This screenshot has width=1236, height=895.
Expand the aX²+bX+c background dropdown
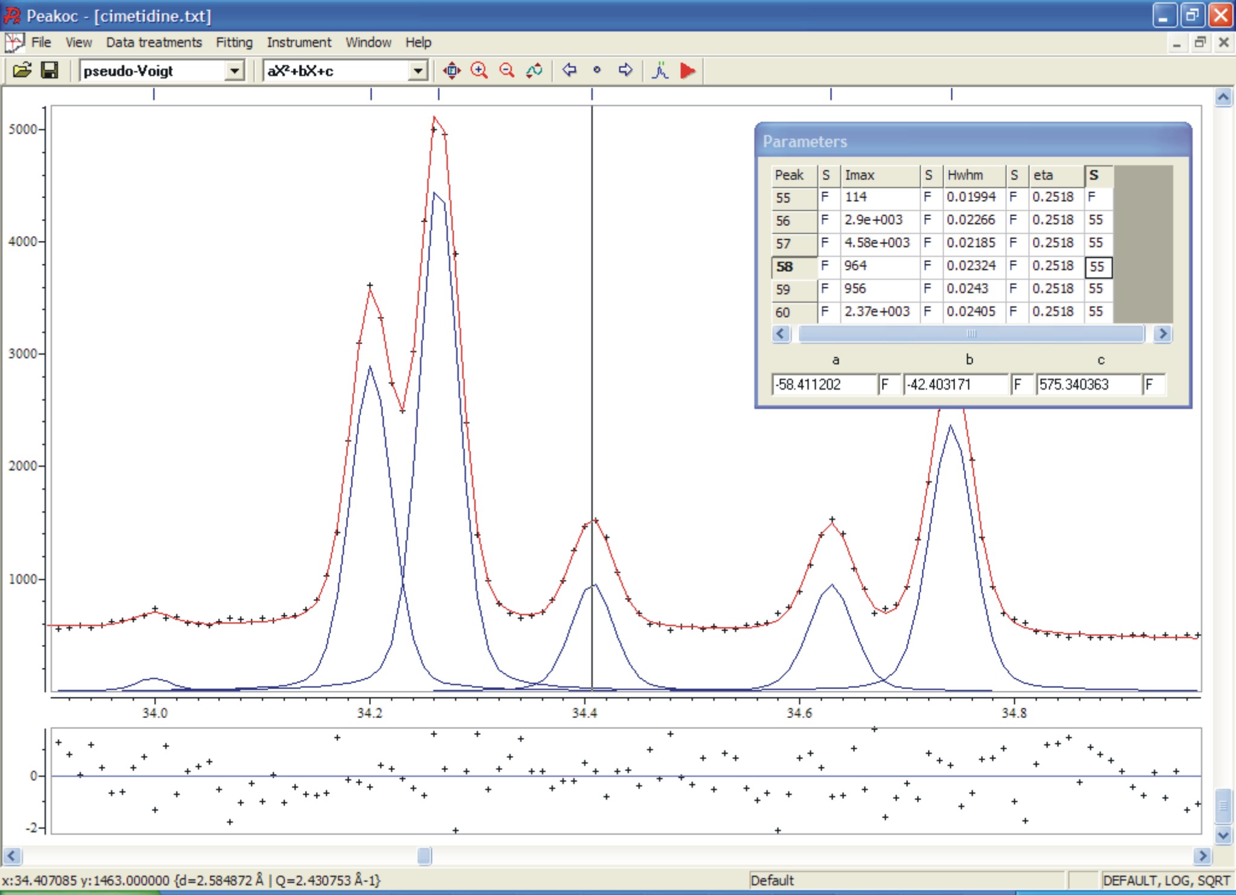(x=417, y=71)
